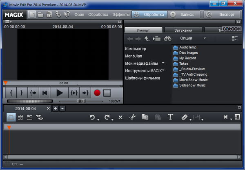This screenshot has height=170, width=245.
Task: Click the binoculars search icon
Action: click(168, 39)
